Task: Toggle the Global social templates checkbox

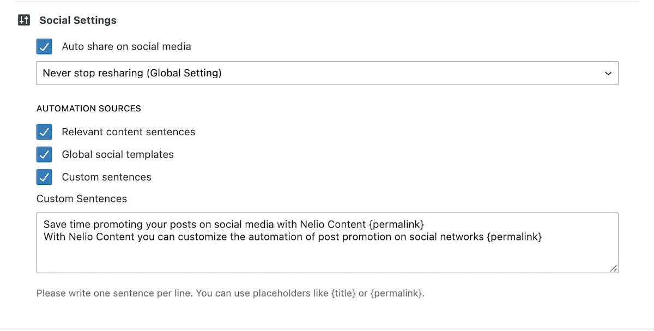Action: [x=44, y=154]
